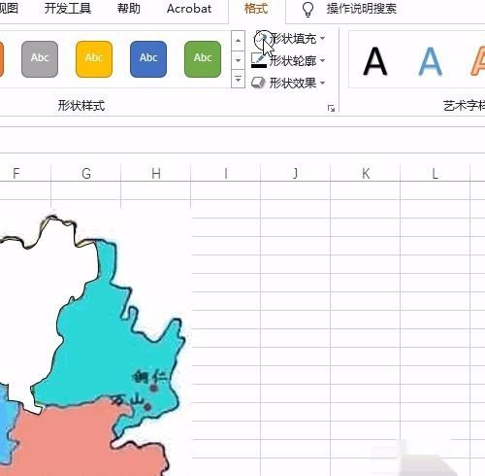The width and height of the screenshot is (485, 476).
Task: Click the 形状轮廓 label
Action: point(293,60)
